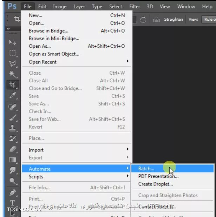Select the Polygonal Lasso tool
216x217 pixels.
pos(13,64)
